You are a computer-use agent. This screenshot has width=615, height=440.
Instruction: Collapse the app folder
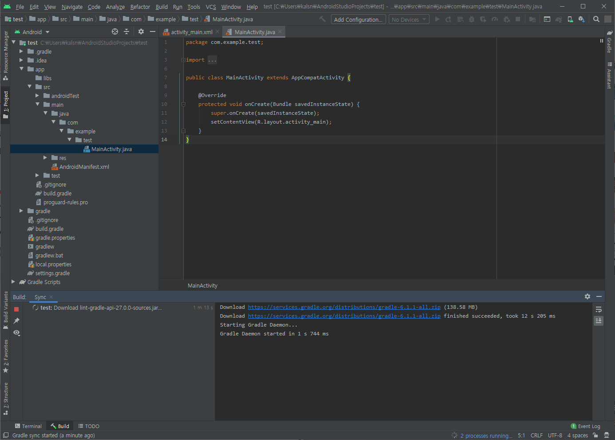(21, 69)
